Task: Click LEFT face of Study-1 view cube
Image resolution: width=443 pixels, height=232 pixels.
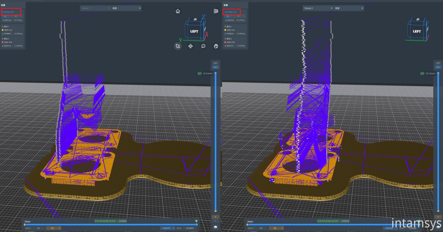Action: point(194,31)
